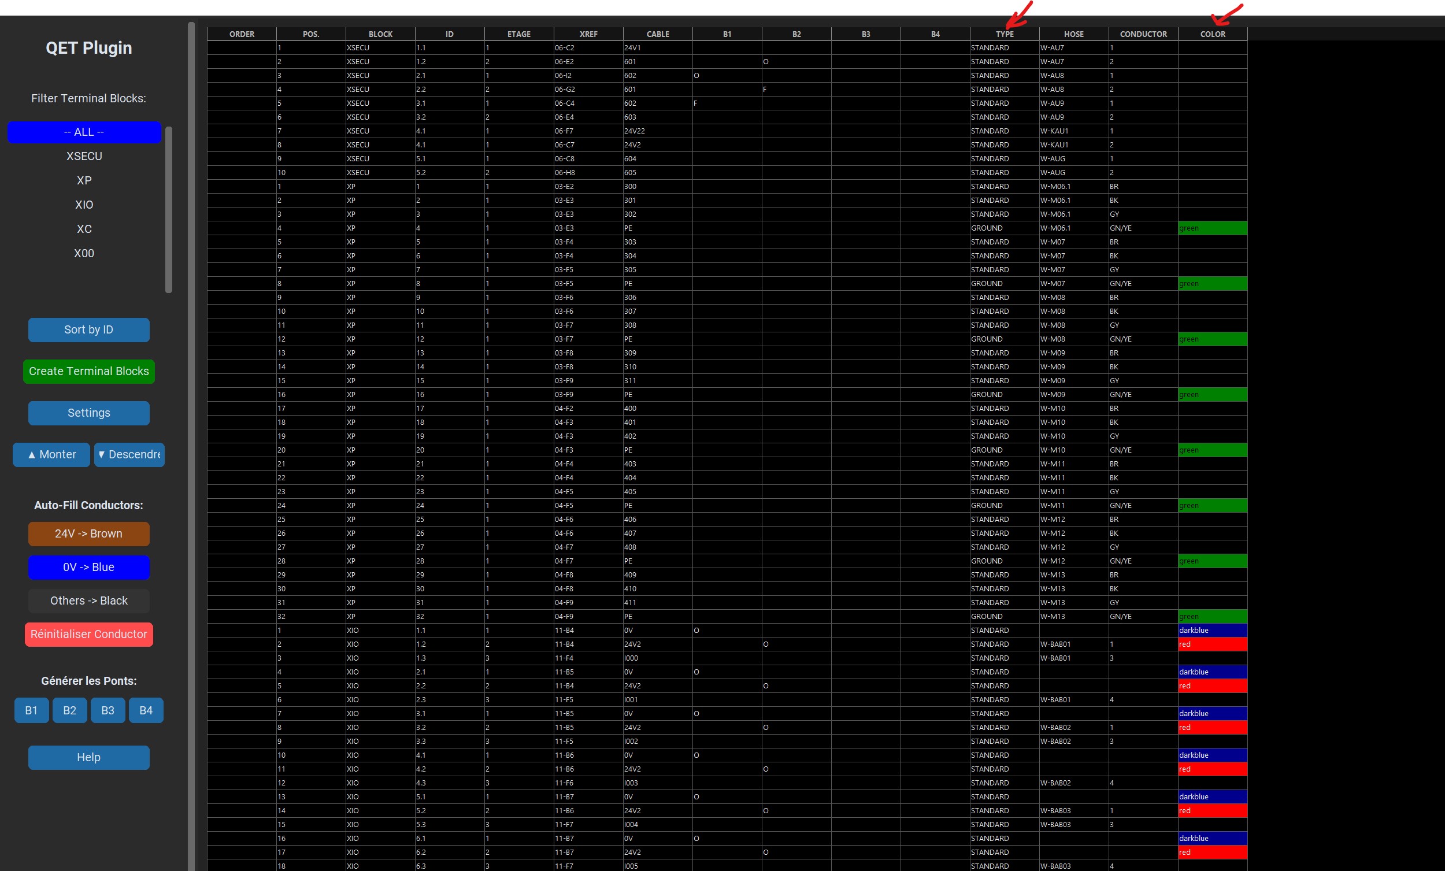The image size is (1445, 871).
Task: Click the Descendre down-arrow button
Action: tap(129, 454)
